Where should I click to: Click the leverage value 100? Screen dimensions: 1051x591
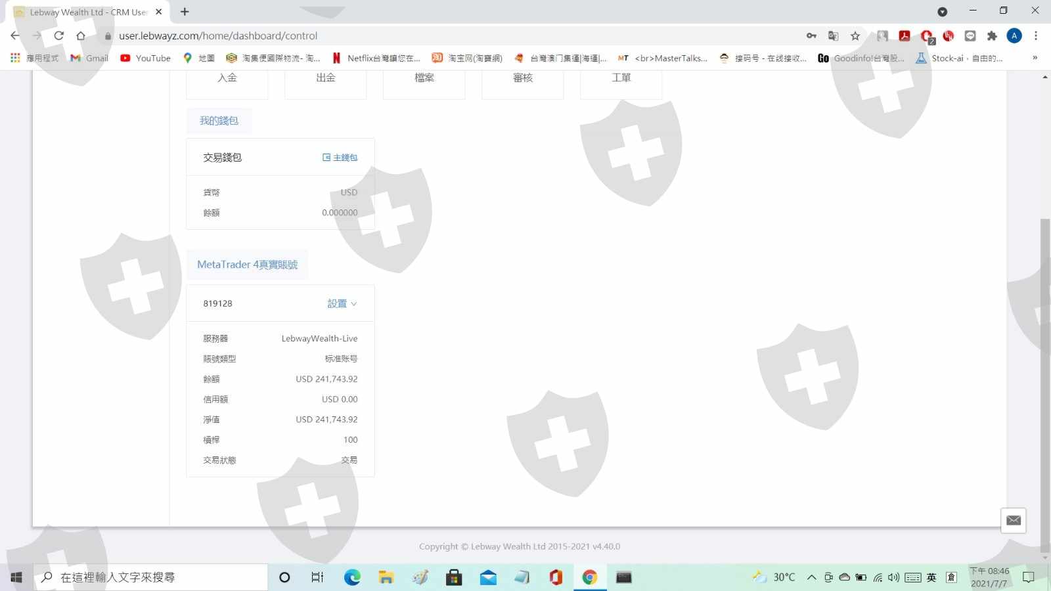click(351, 440)
